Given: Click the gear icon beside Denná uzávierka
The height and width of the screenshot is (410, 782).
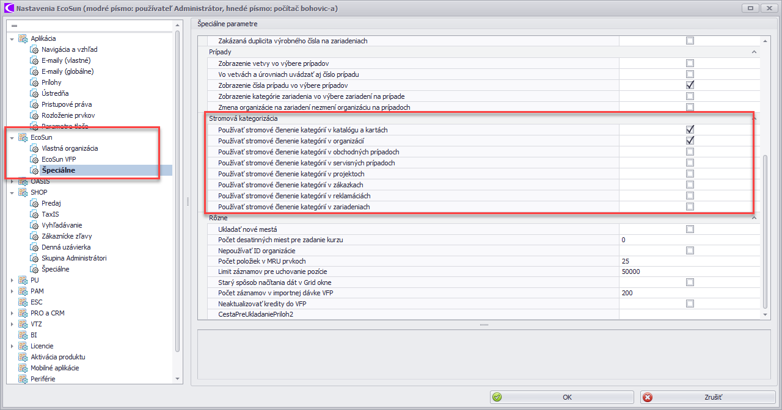Looking at the screenshot, I should click(35, 247).
